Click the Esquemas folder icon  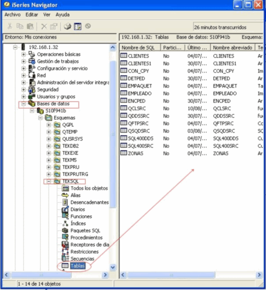coord(48,117)
